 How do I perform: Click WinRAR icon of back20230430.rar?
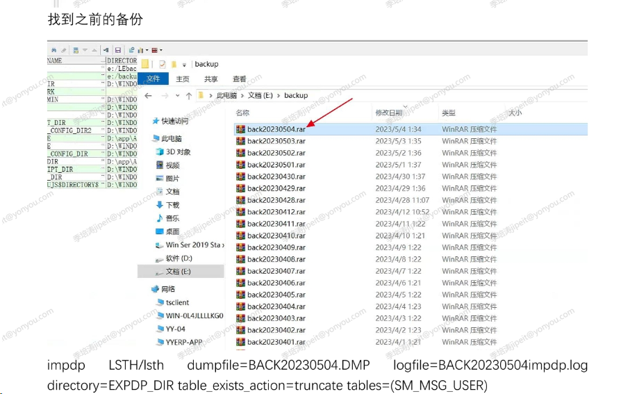240,177
